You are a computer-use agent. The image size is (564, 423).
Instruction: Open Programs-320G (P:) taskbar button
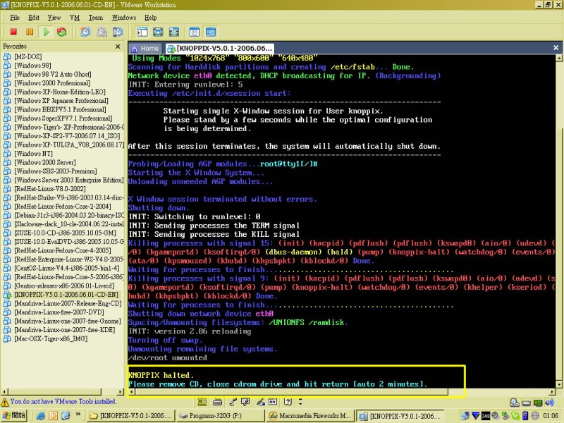click(220, 416)
